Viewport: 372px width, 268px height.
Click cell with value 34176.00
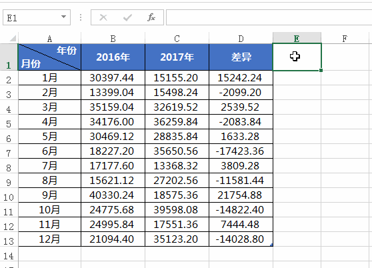point(113,122)
